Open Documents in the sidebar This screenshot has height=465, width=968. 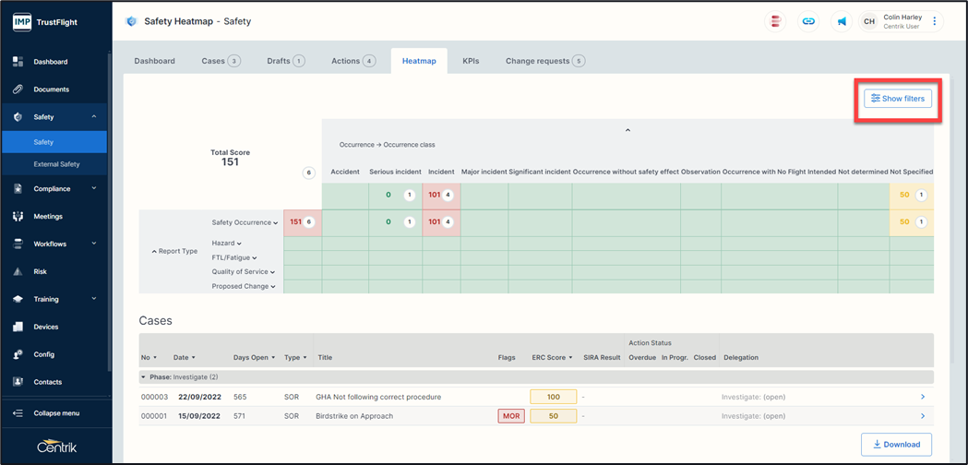51,89
